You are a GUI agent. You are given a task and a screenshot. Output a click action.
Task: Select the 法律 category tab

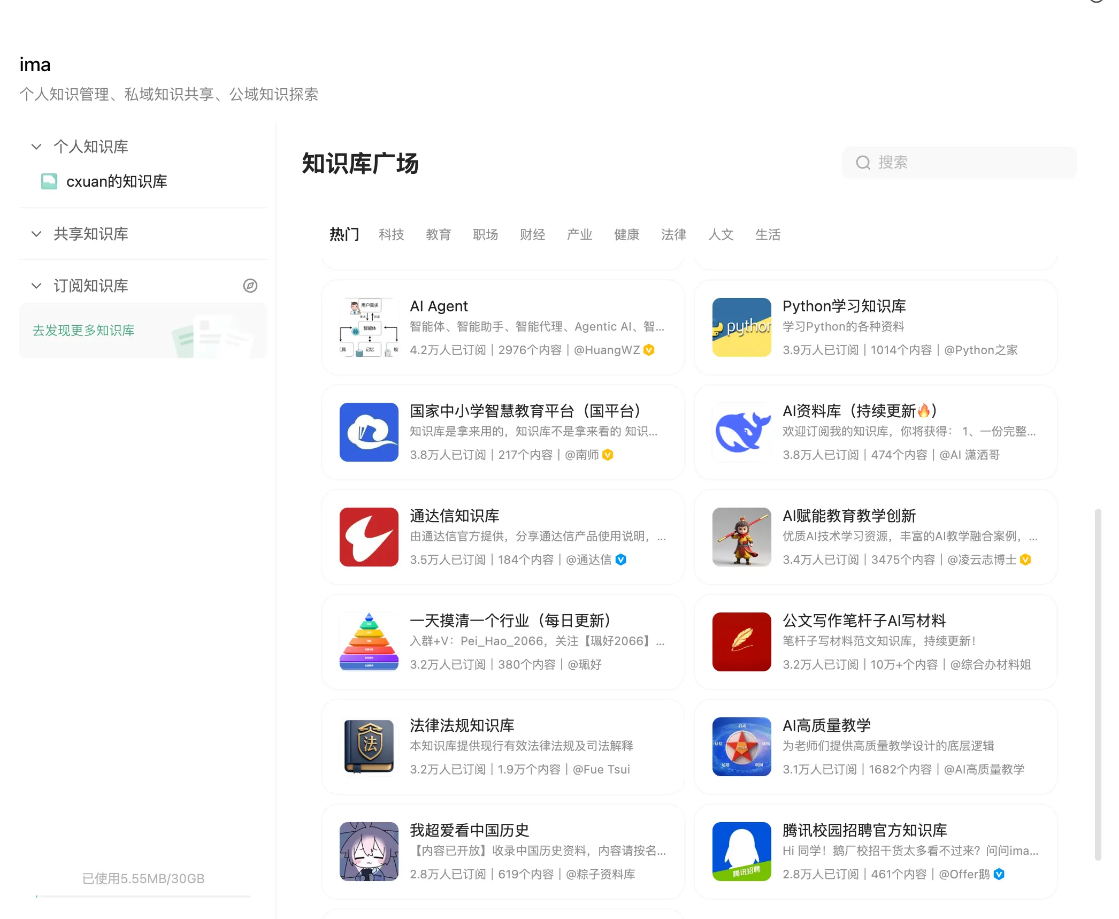pos(674,235)
